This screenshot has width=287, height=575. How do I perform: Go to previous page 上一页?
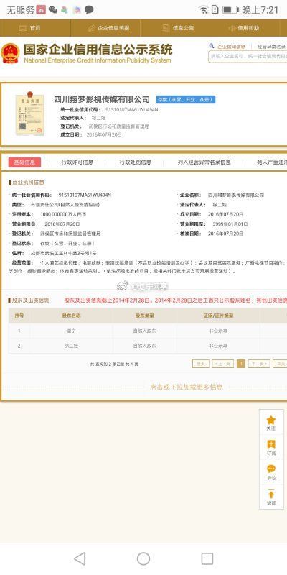tap(222, 364)
